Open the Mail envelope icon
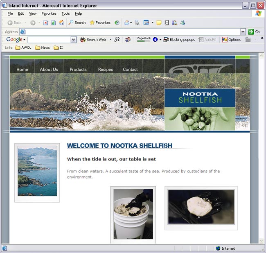Viewport: 266px width, 253px height. click(127, 23)
